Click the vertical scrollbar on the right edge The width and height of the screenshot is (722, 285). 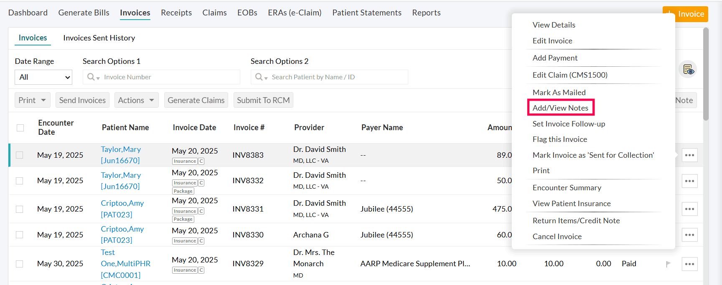706,75
